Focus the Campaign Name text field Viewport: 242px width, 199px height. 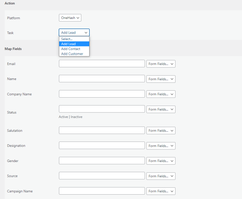point(102,191)
